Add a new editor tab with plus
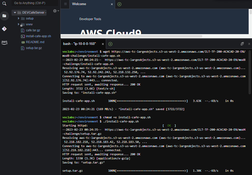The image size is (252, 175). [x=119, y=4]
